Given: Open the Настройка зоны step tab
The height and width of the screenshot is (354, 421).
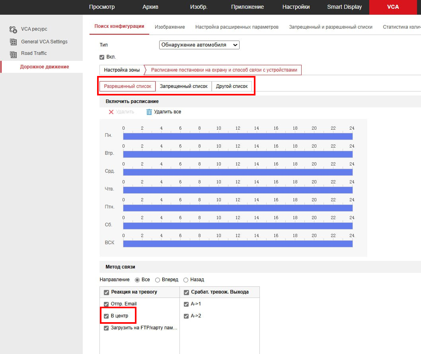Looking at the screenshot, I should coord(122,70).
